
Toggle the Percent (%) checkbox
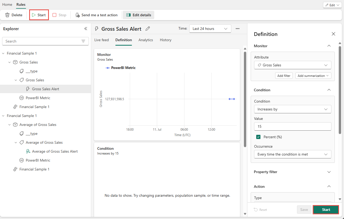(258, 137)
